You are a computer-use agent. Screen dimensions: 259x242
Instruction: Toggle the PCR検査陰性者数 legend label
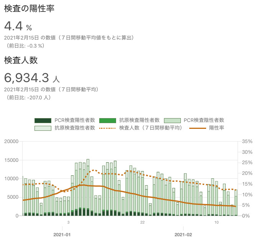204,120
